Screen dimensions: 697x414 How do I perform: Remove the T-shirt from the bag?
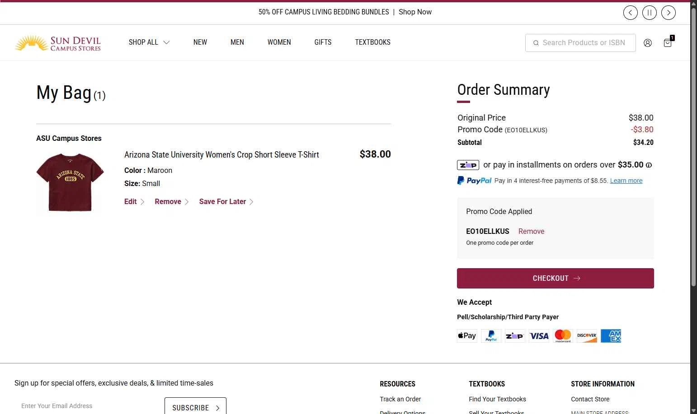171,202
